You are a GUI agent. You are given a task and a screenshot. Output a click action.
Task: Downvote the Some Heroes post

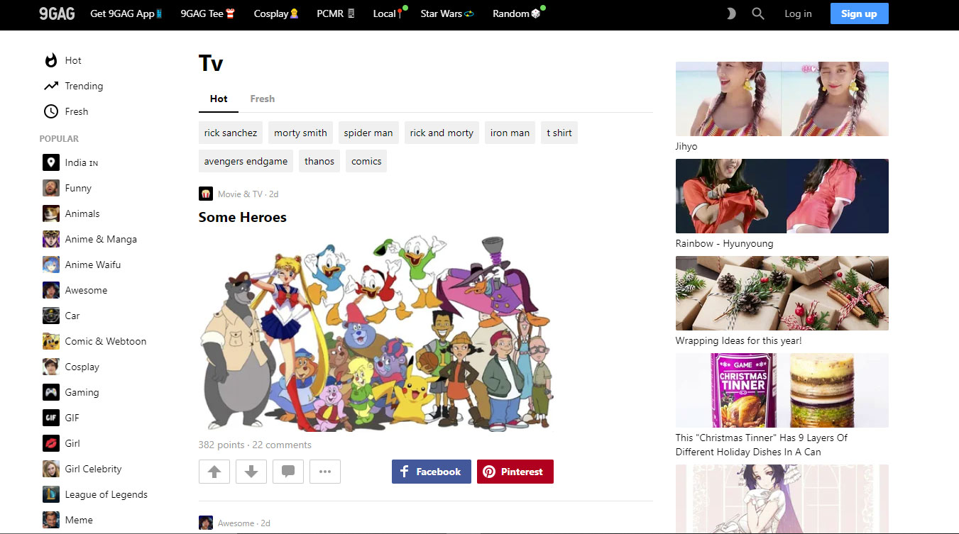[251, 472]
